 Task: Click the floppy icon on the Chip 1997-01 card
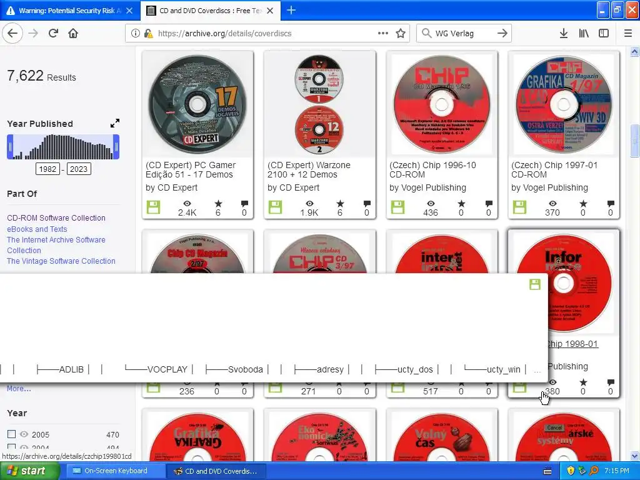[519, 207]
